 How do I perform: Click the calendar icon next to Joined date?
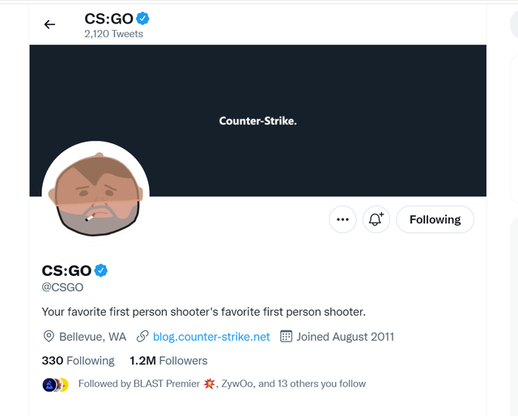286,337
